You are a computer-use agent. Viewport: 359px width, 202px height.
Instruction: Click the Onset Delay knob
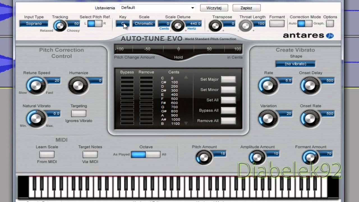(310, 86)
